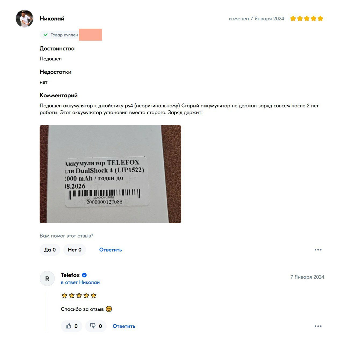Click the Telefox seller name

tap(70, 275)
